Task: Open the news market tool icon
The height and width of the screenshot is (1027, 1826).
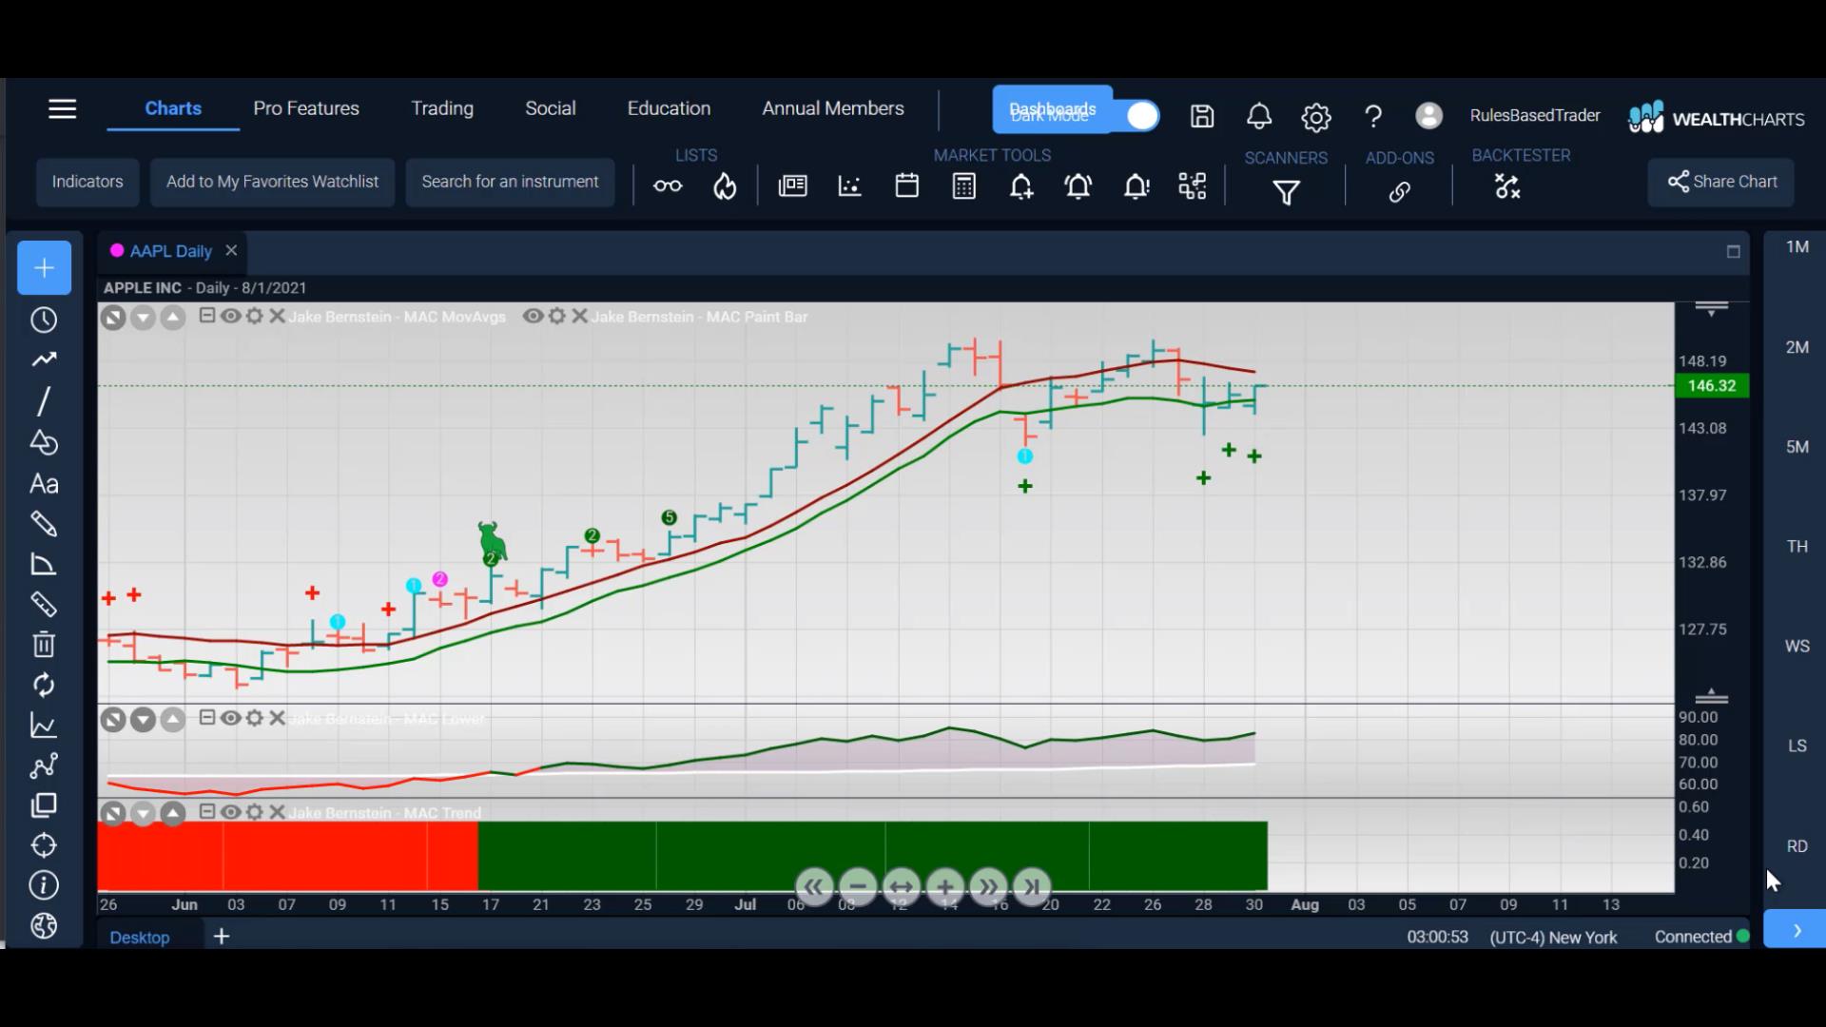Action: click(x=792, y=186)
